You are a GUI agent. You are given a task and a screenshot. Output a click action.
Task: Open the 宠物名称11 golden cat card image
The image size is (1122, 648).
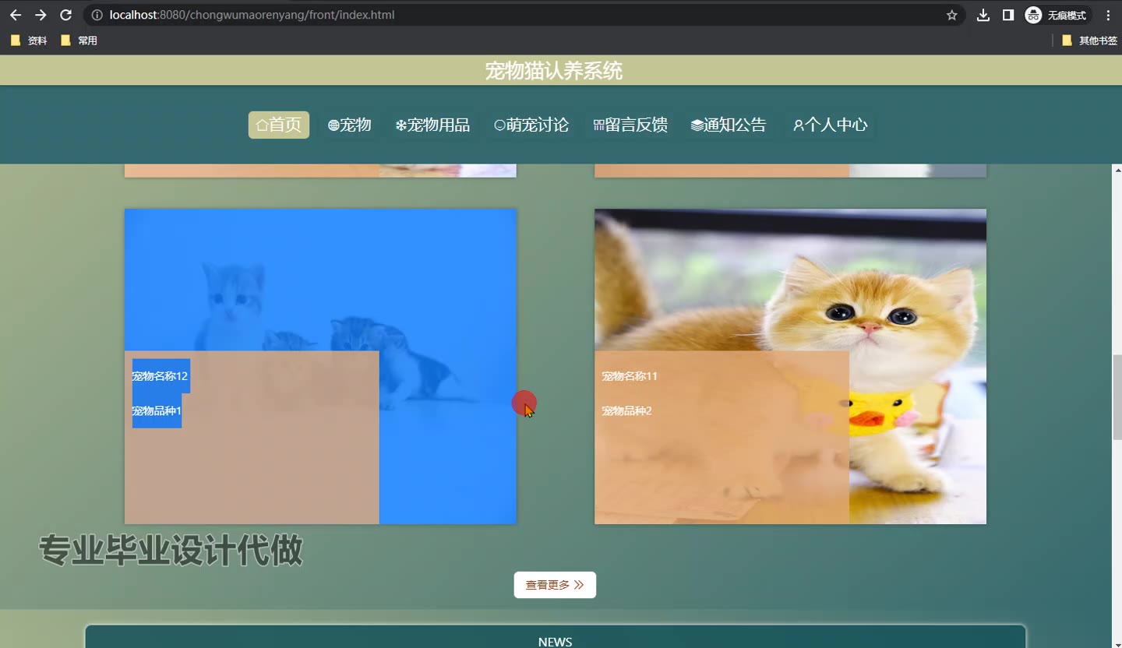[790, 366]
